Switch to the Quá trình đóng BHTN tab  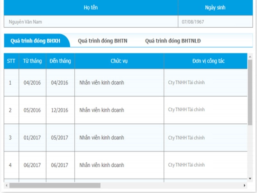[x=103, y=41]
